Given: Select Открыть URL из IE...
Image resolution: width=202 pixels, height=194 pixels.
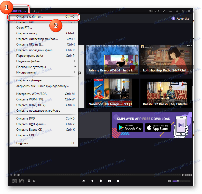Looking at the screenshot, I should [x=44, y=44].
